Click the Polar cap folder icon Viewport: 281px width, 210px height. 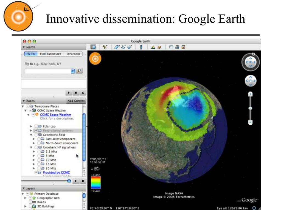pyautogui.click(x=40, y=126)
